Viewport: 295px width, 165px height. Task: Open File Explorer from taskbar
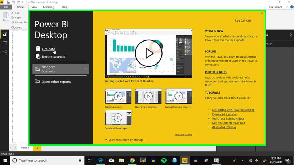coord(122,161)
